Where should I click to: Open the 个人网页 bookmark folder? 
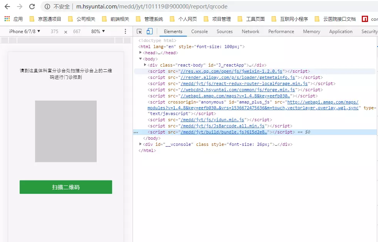pos(183,19)
